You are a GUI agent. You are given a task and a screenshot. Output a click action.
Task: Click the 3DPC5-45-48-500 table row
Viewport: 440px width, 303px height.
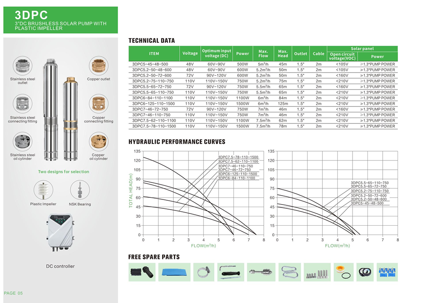(x=263, y=64)
